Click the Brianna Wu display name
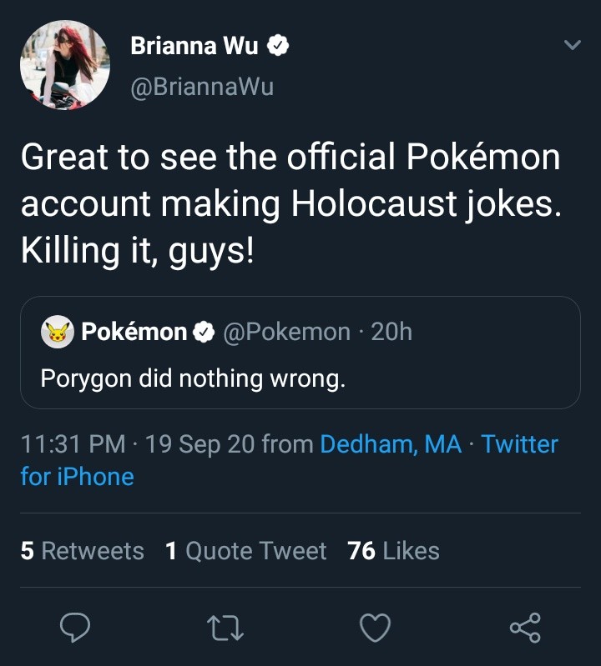 pos(194,47)
